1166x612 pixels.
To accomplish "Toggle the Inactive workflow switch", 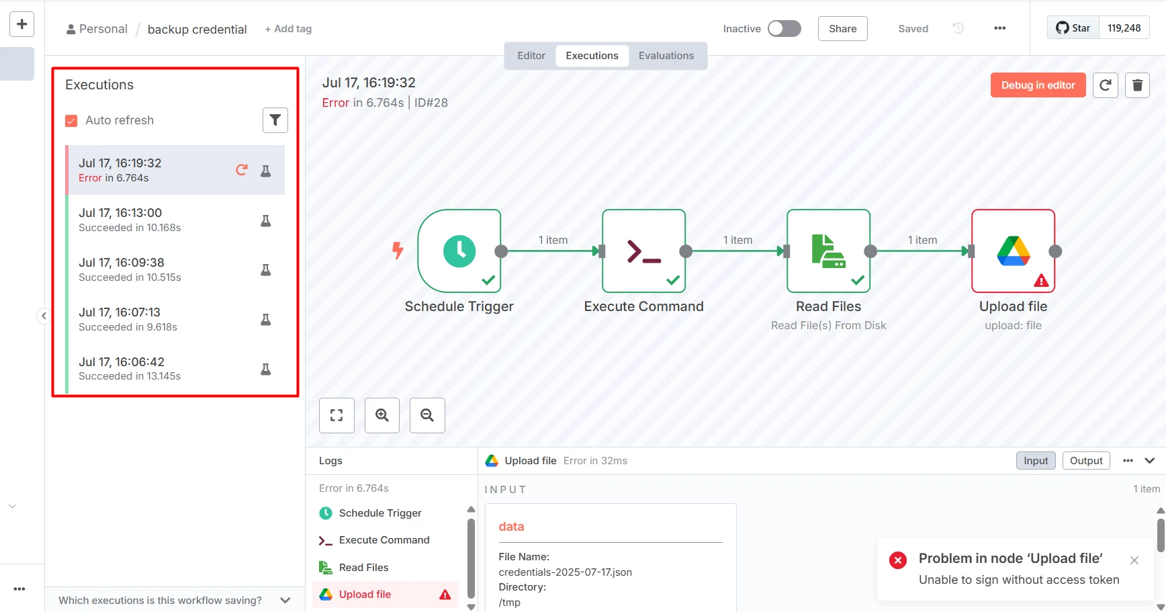I will (x=784, y=28).
